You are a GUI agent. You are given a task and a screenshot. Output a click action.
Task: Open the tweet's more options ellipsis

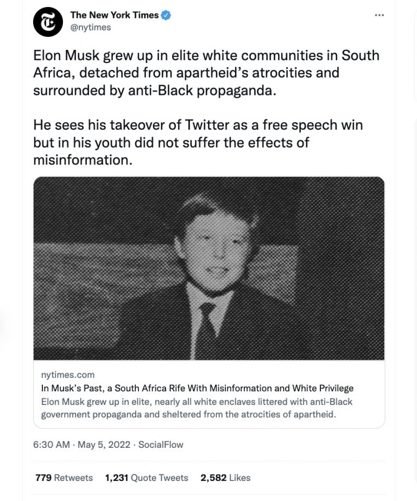tap(380, 15)
